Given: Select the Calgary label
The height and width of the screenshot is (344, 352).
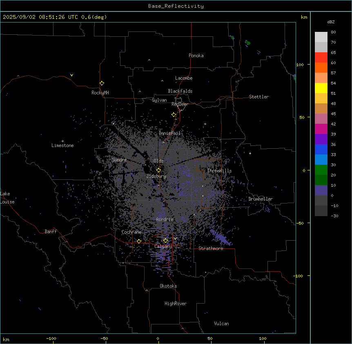Looking at the screenshot, I should (163, 246).
